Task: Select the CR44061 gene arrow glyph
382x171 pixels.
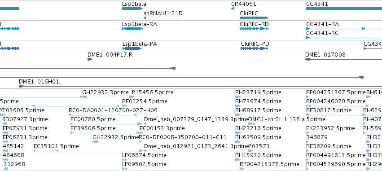Action: click(x=233, y=9)
